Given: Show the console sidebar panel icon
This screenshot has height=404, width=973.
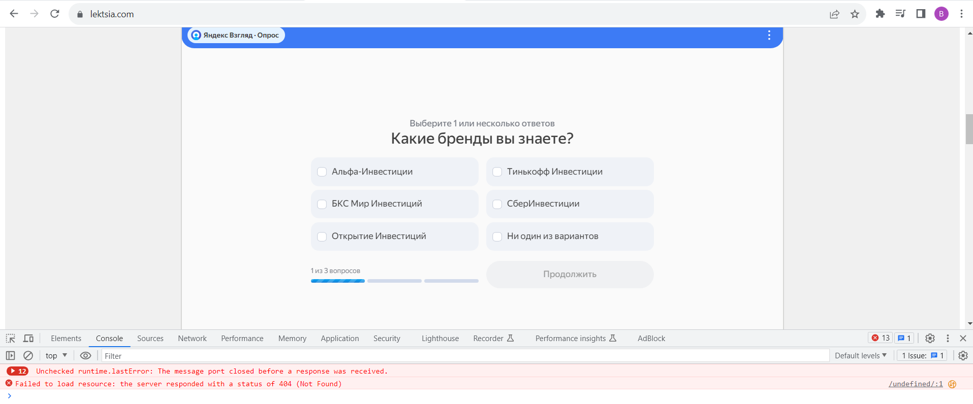Looking at the screenshot, I should click(10, 356).
